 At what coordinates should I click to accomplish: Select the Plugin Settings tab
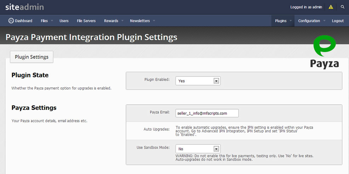(32, 57)
